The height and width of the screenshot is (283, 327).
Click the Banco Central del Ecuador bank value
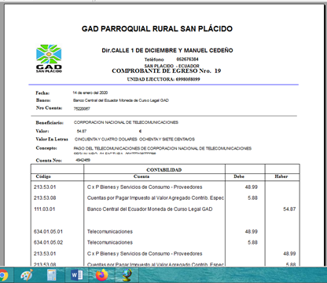pos(121,100)
